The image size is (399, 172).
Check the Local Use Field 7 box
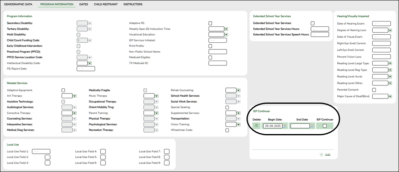tap(167, 152)
